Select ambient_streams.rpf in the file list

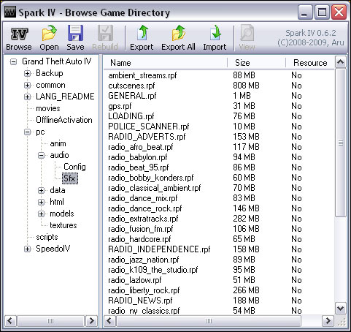pos(142,75)
